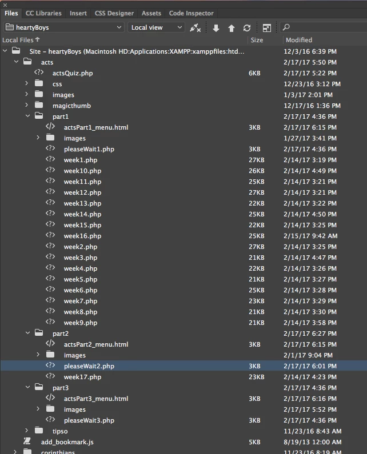Image resolution: width=367 pixels, height=454 pixels.
Task: Open the CSS Designer tab
Action: coord(114,13)
